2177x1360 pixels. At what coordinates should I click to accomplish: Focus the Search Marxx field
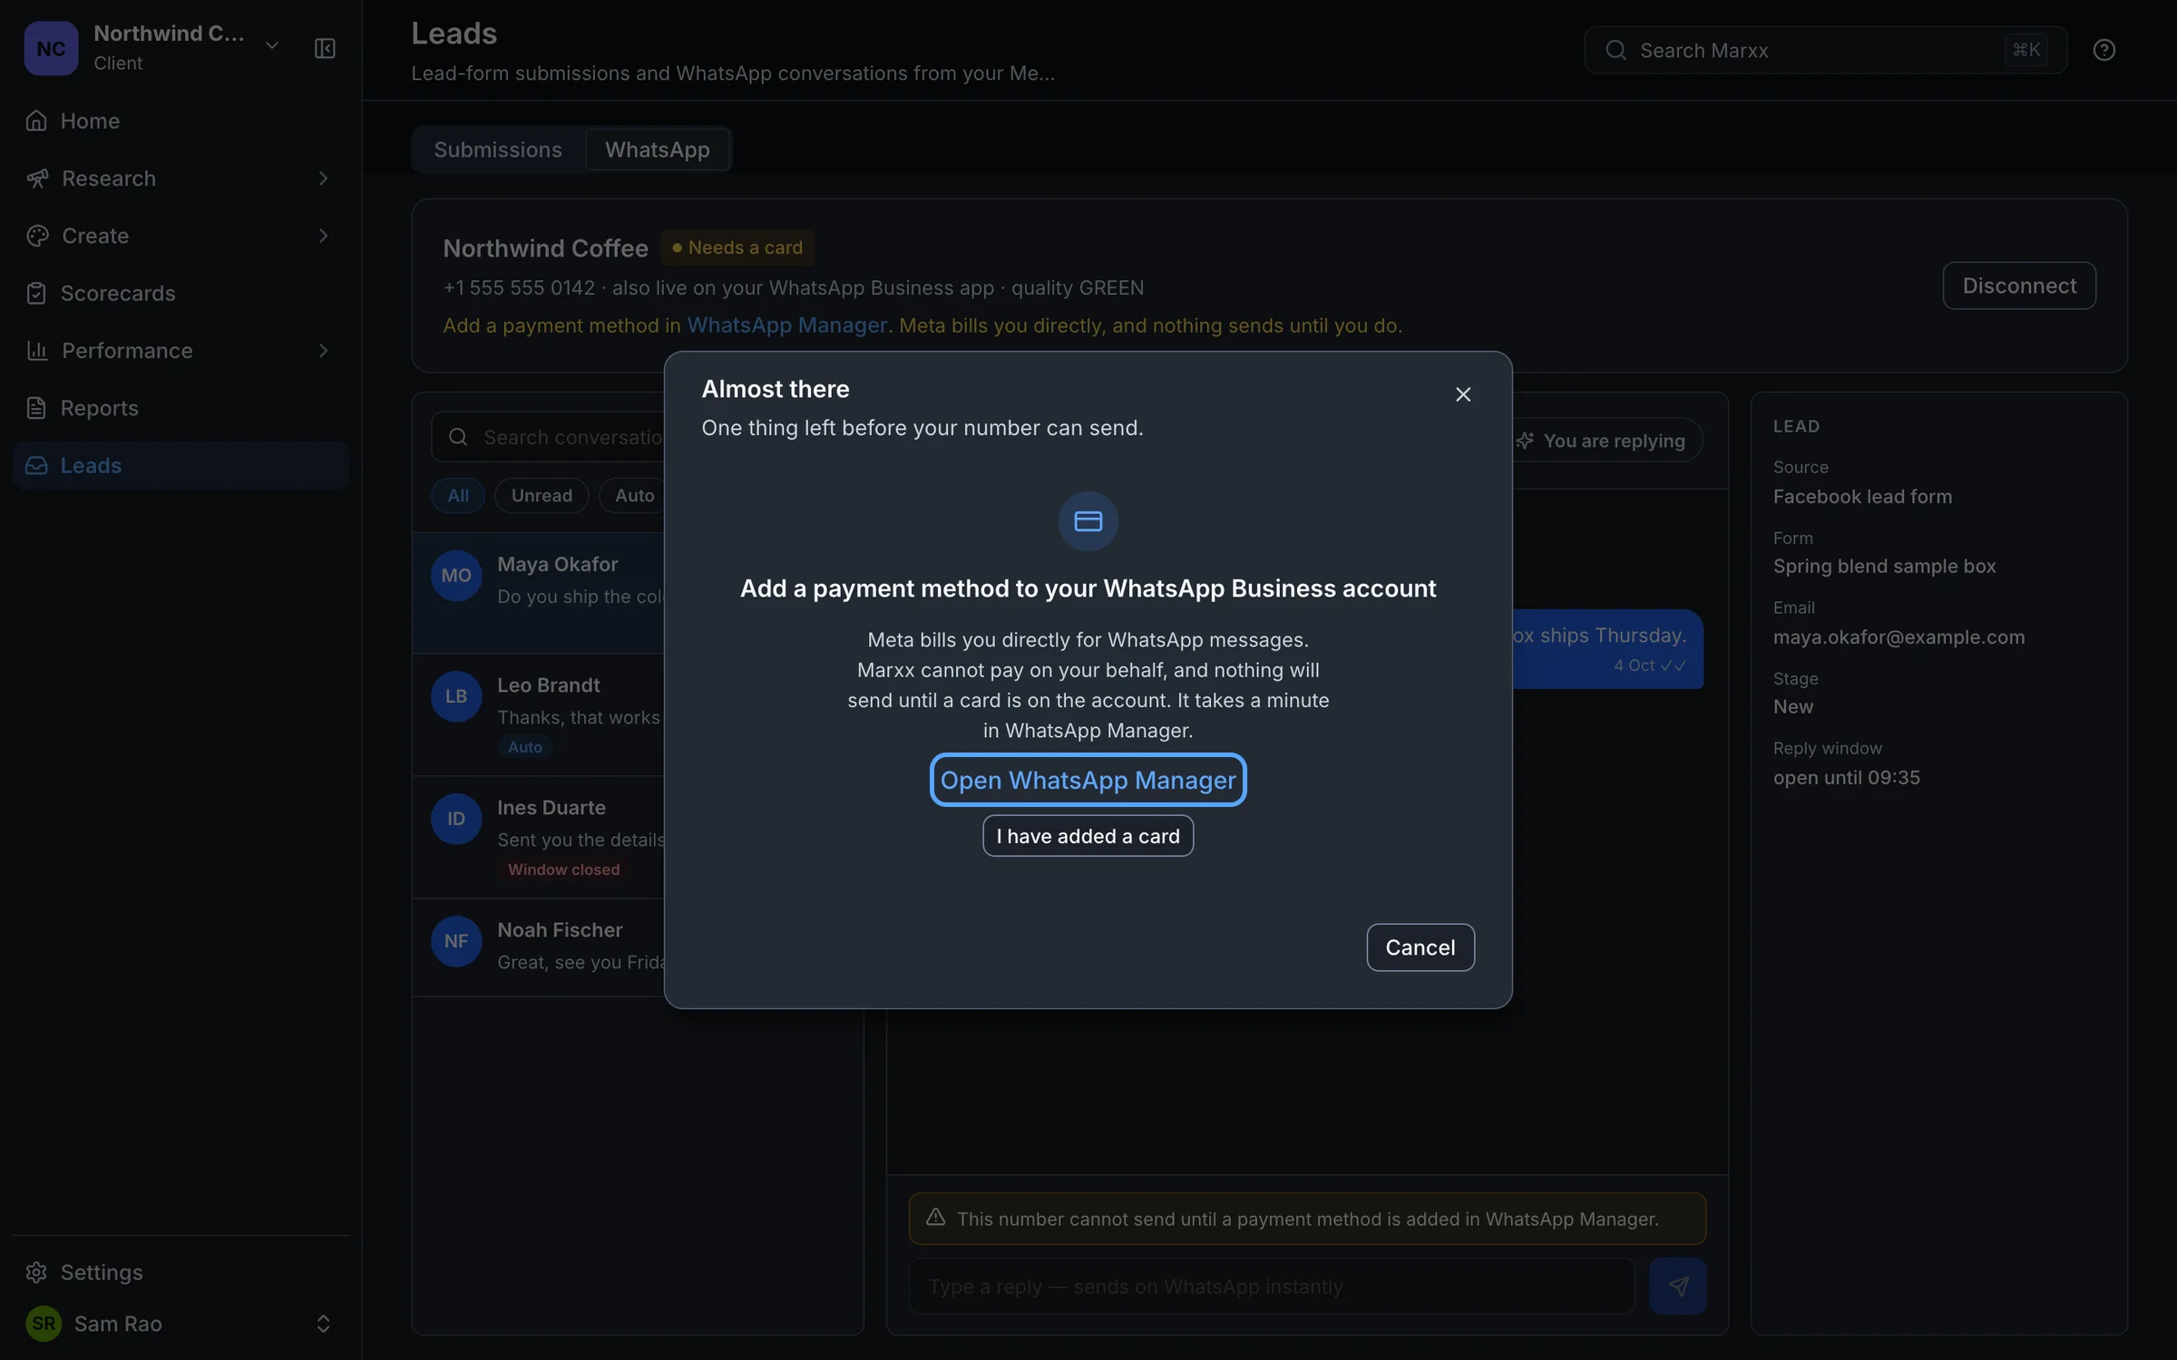coord(1825,50)
